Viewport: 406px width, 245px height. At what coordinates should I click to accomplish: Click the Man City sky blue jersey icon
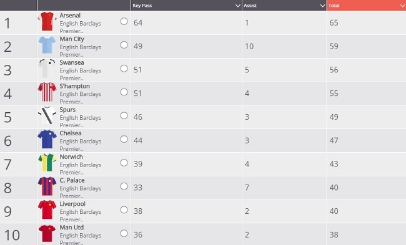[47, 45]
